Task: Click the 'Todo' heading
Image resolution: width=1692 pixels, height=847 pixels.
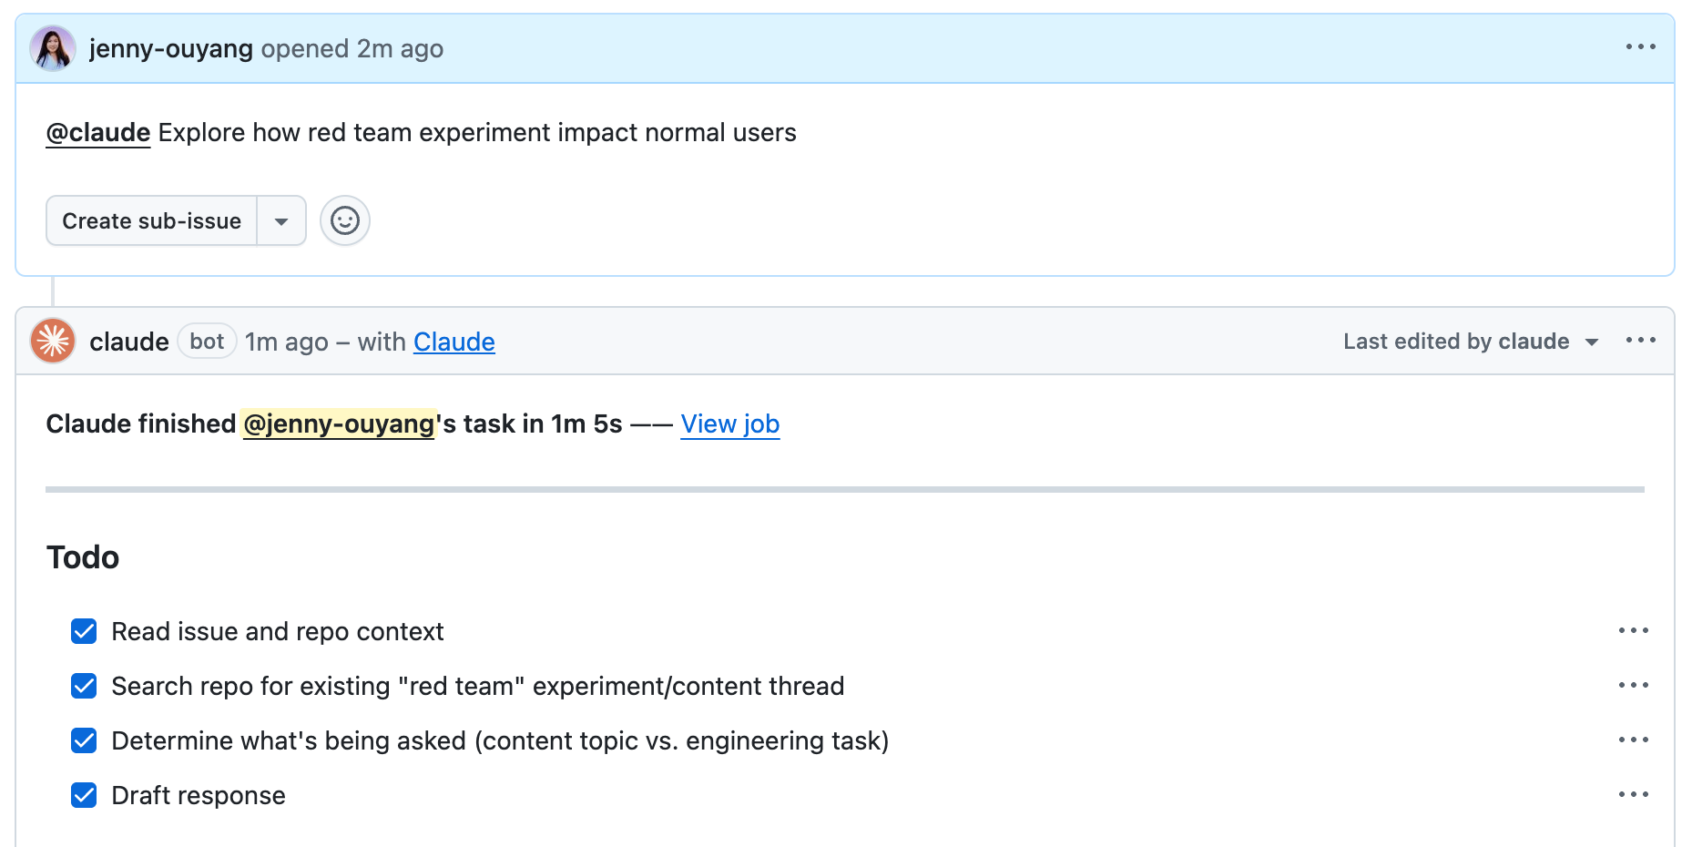Action: point(83,557)
